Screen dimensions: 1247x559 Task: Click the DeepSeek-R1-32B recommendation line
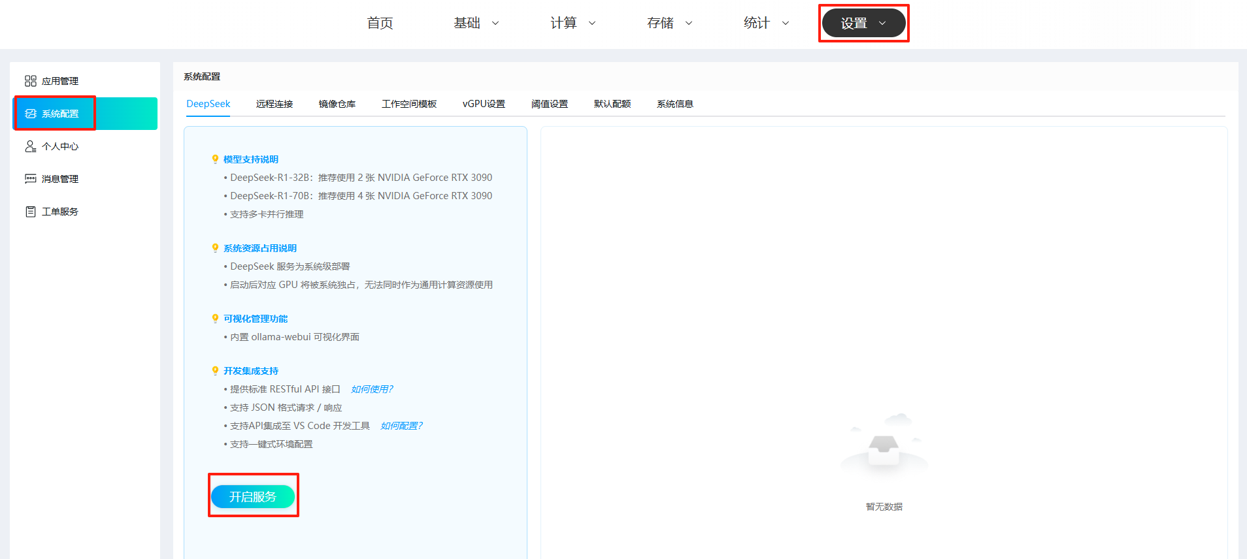(358, 178)
